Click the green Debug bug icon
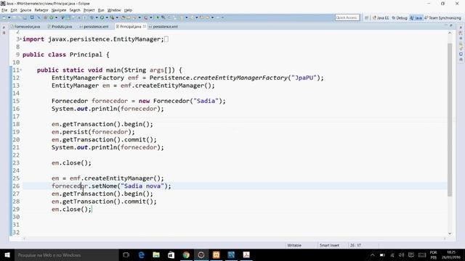This screenshot has height=261, width=465. pyautogui.click(x=92, y=17)
